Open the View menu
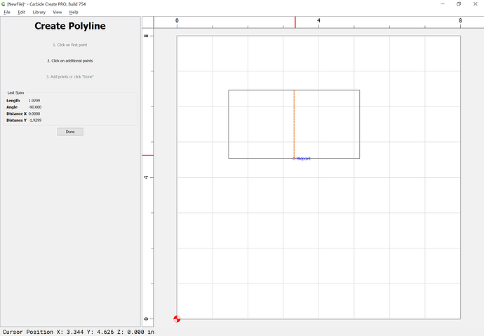The image size is (484, 336). (57, 12)
